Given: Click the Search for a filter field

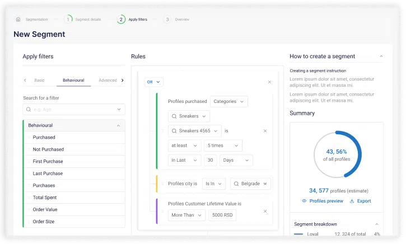Looking at the screenshot, I should pos(74,109).
